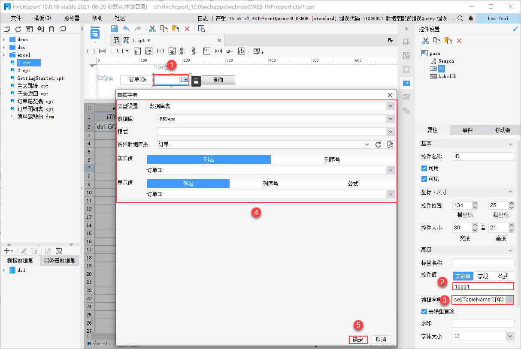
Task: Toggle the 可用 checkbox
Action: [424, 168]
